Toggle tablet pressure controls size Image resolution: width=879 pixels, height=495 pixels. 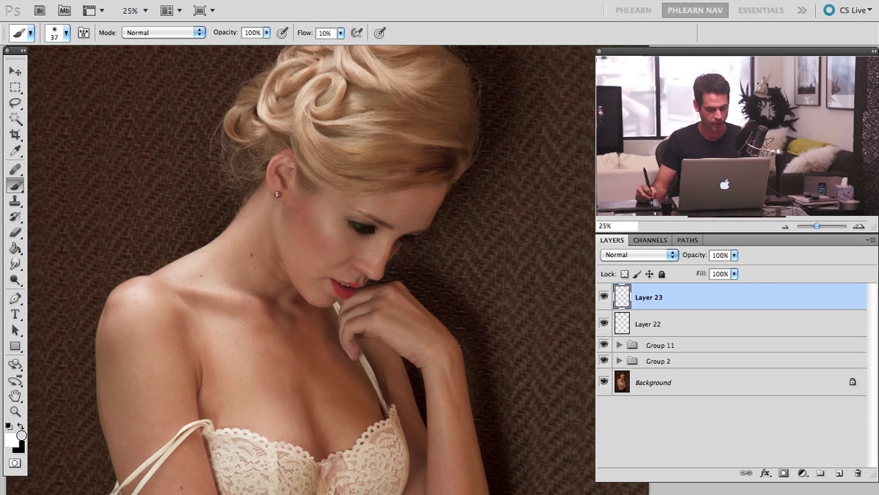[x=379, y=33]
